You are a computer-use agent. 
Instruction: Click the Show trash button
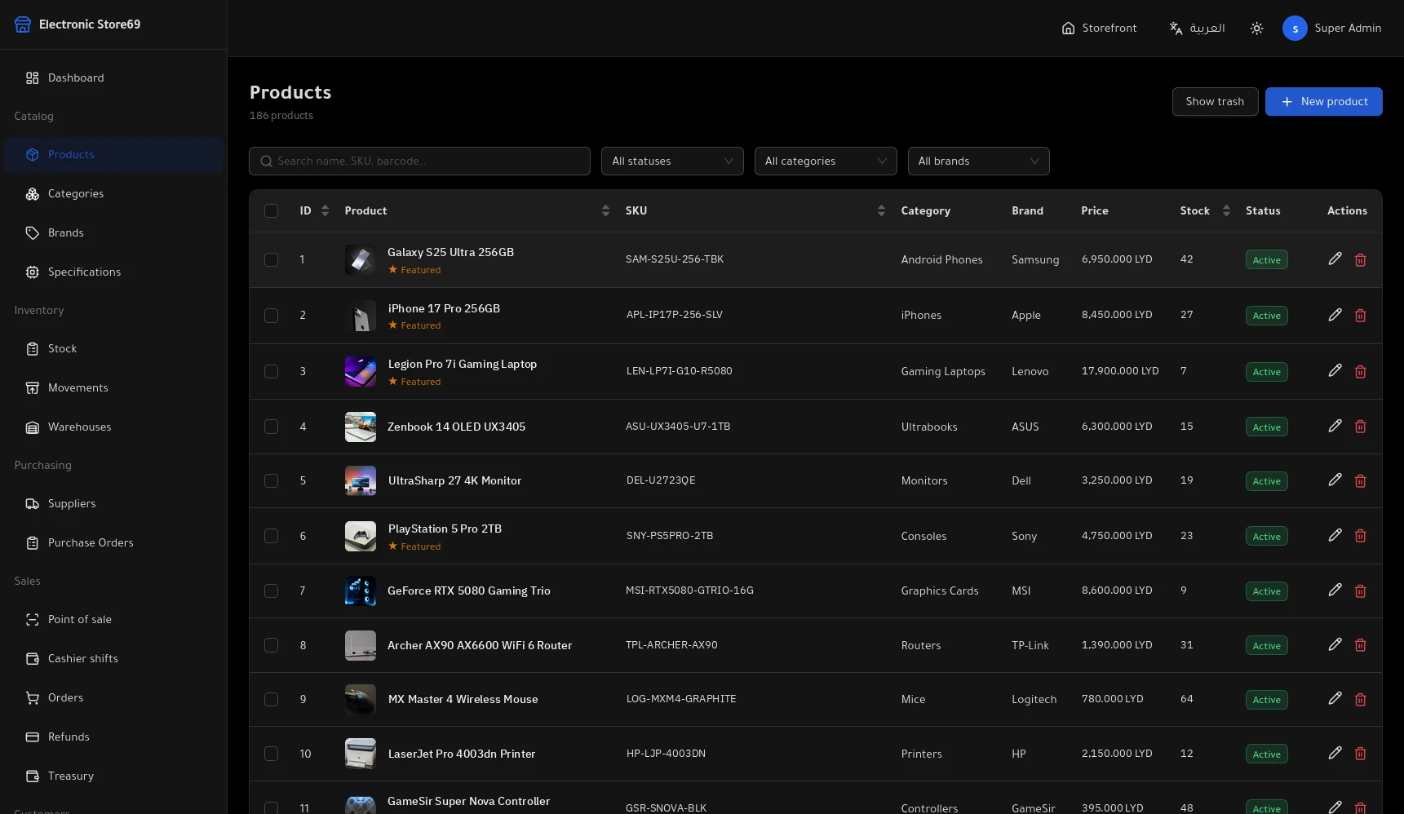[x=1215, y=102]
